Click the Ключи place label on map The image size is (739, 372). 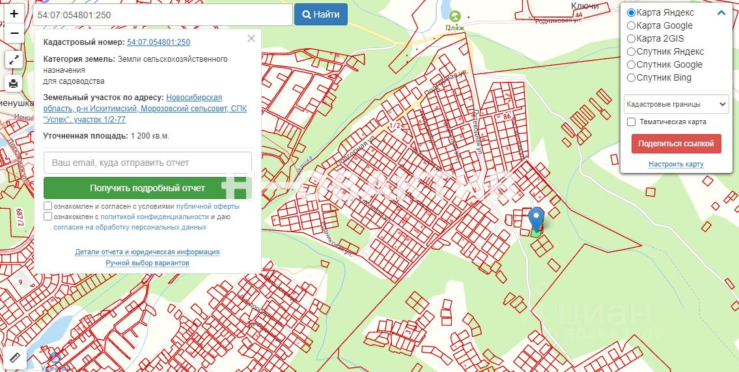coord(584,6)
